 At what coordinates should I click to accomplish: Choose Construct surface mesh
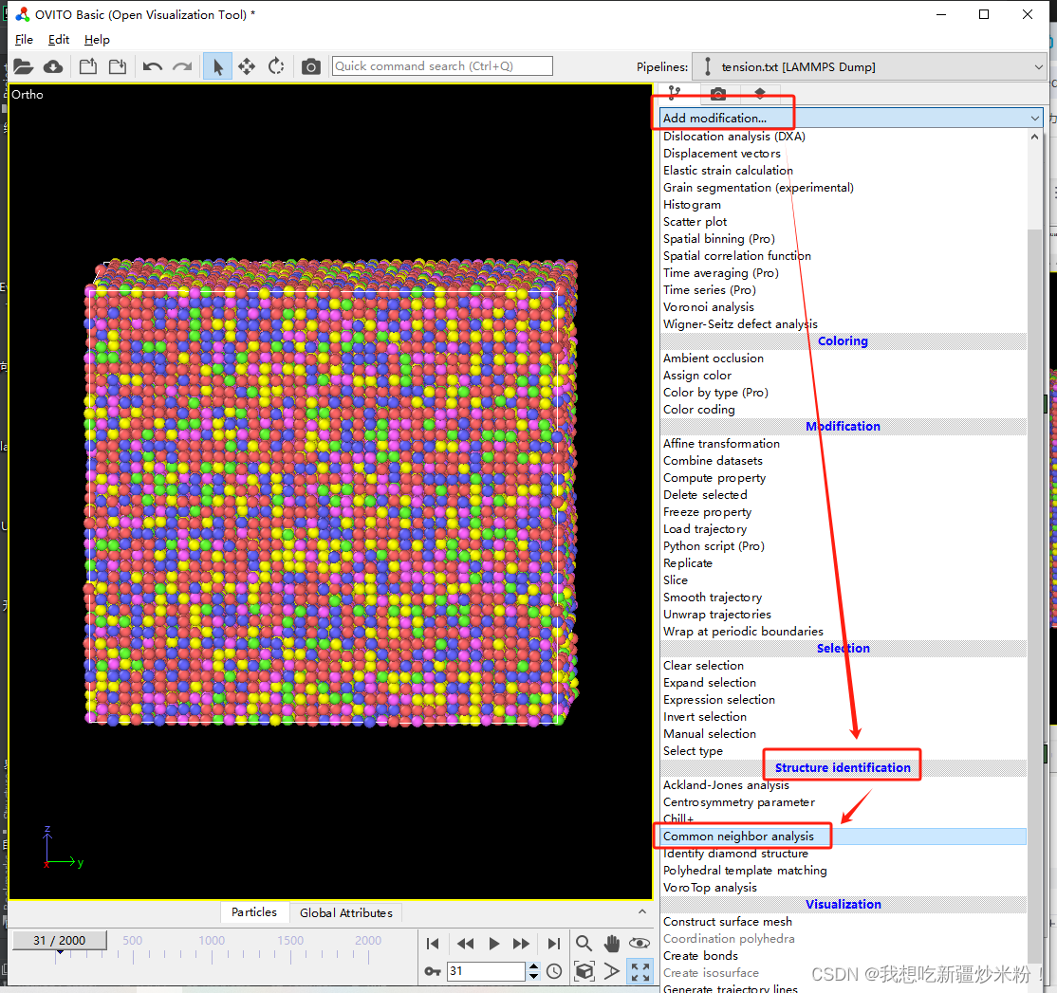(x=728, y=922)
